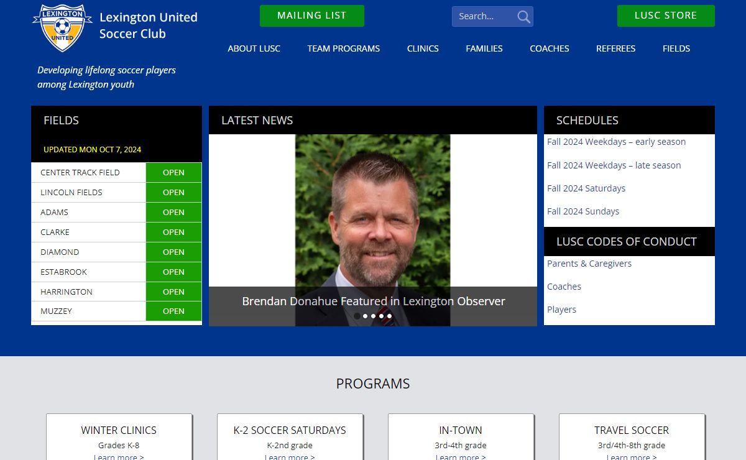Viewport: 746px width, 460px height.
Task: Click the ESTABROOK field row
Action: [x=116, y=272]
